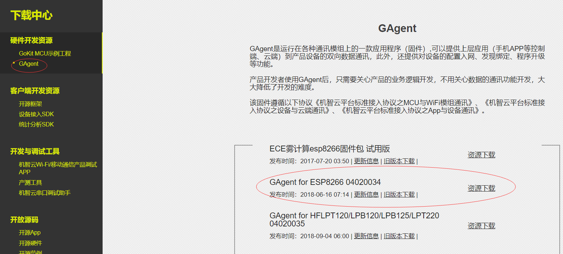This screenshot has width=563, height=254.
Task: Click the GAgent page heading
Action: 397,28
